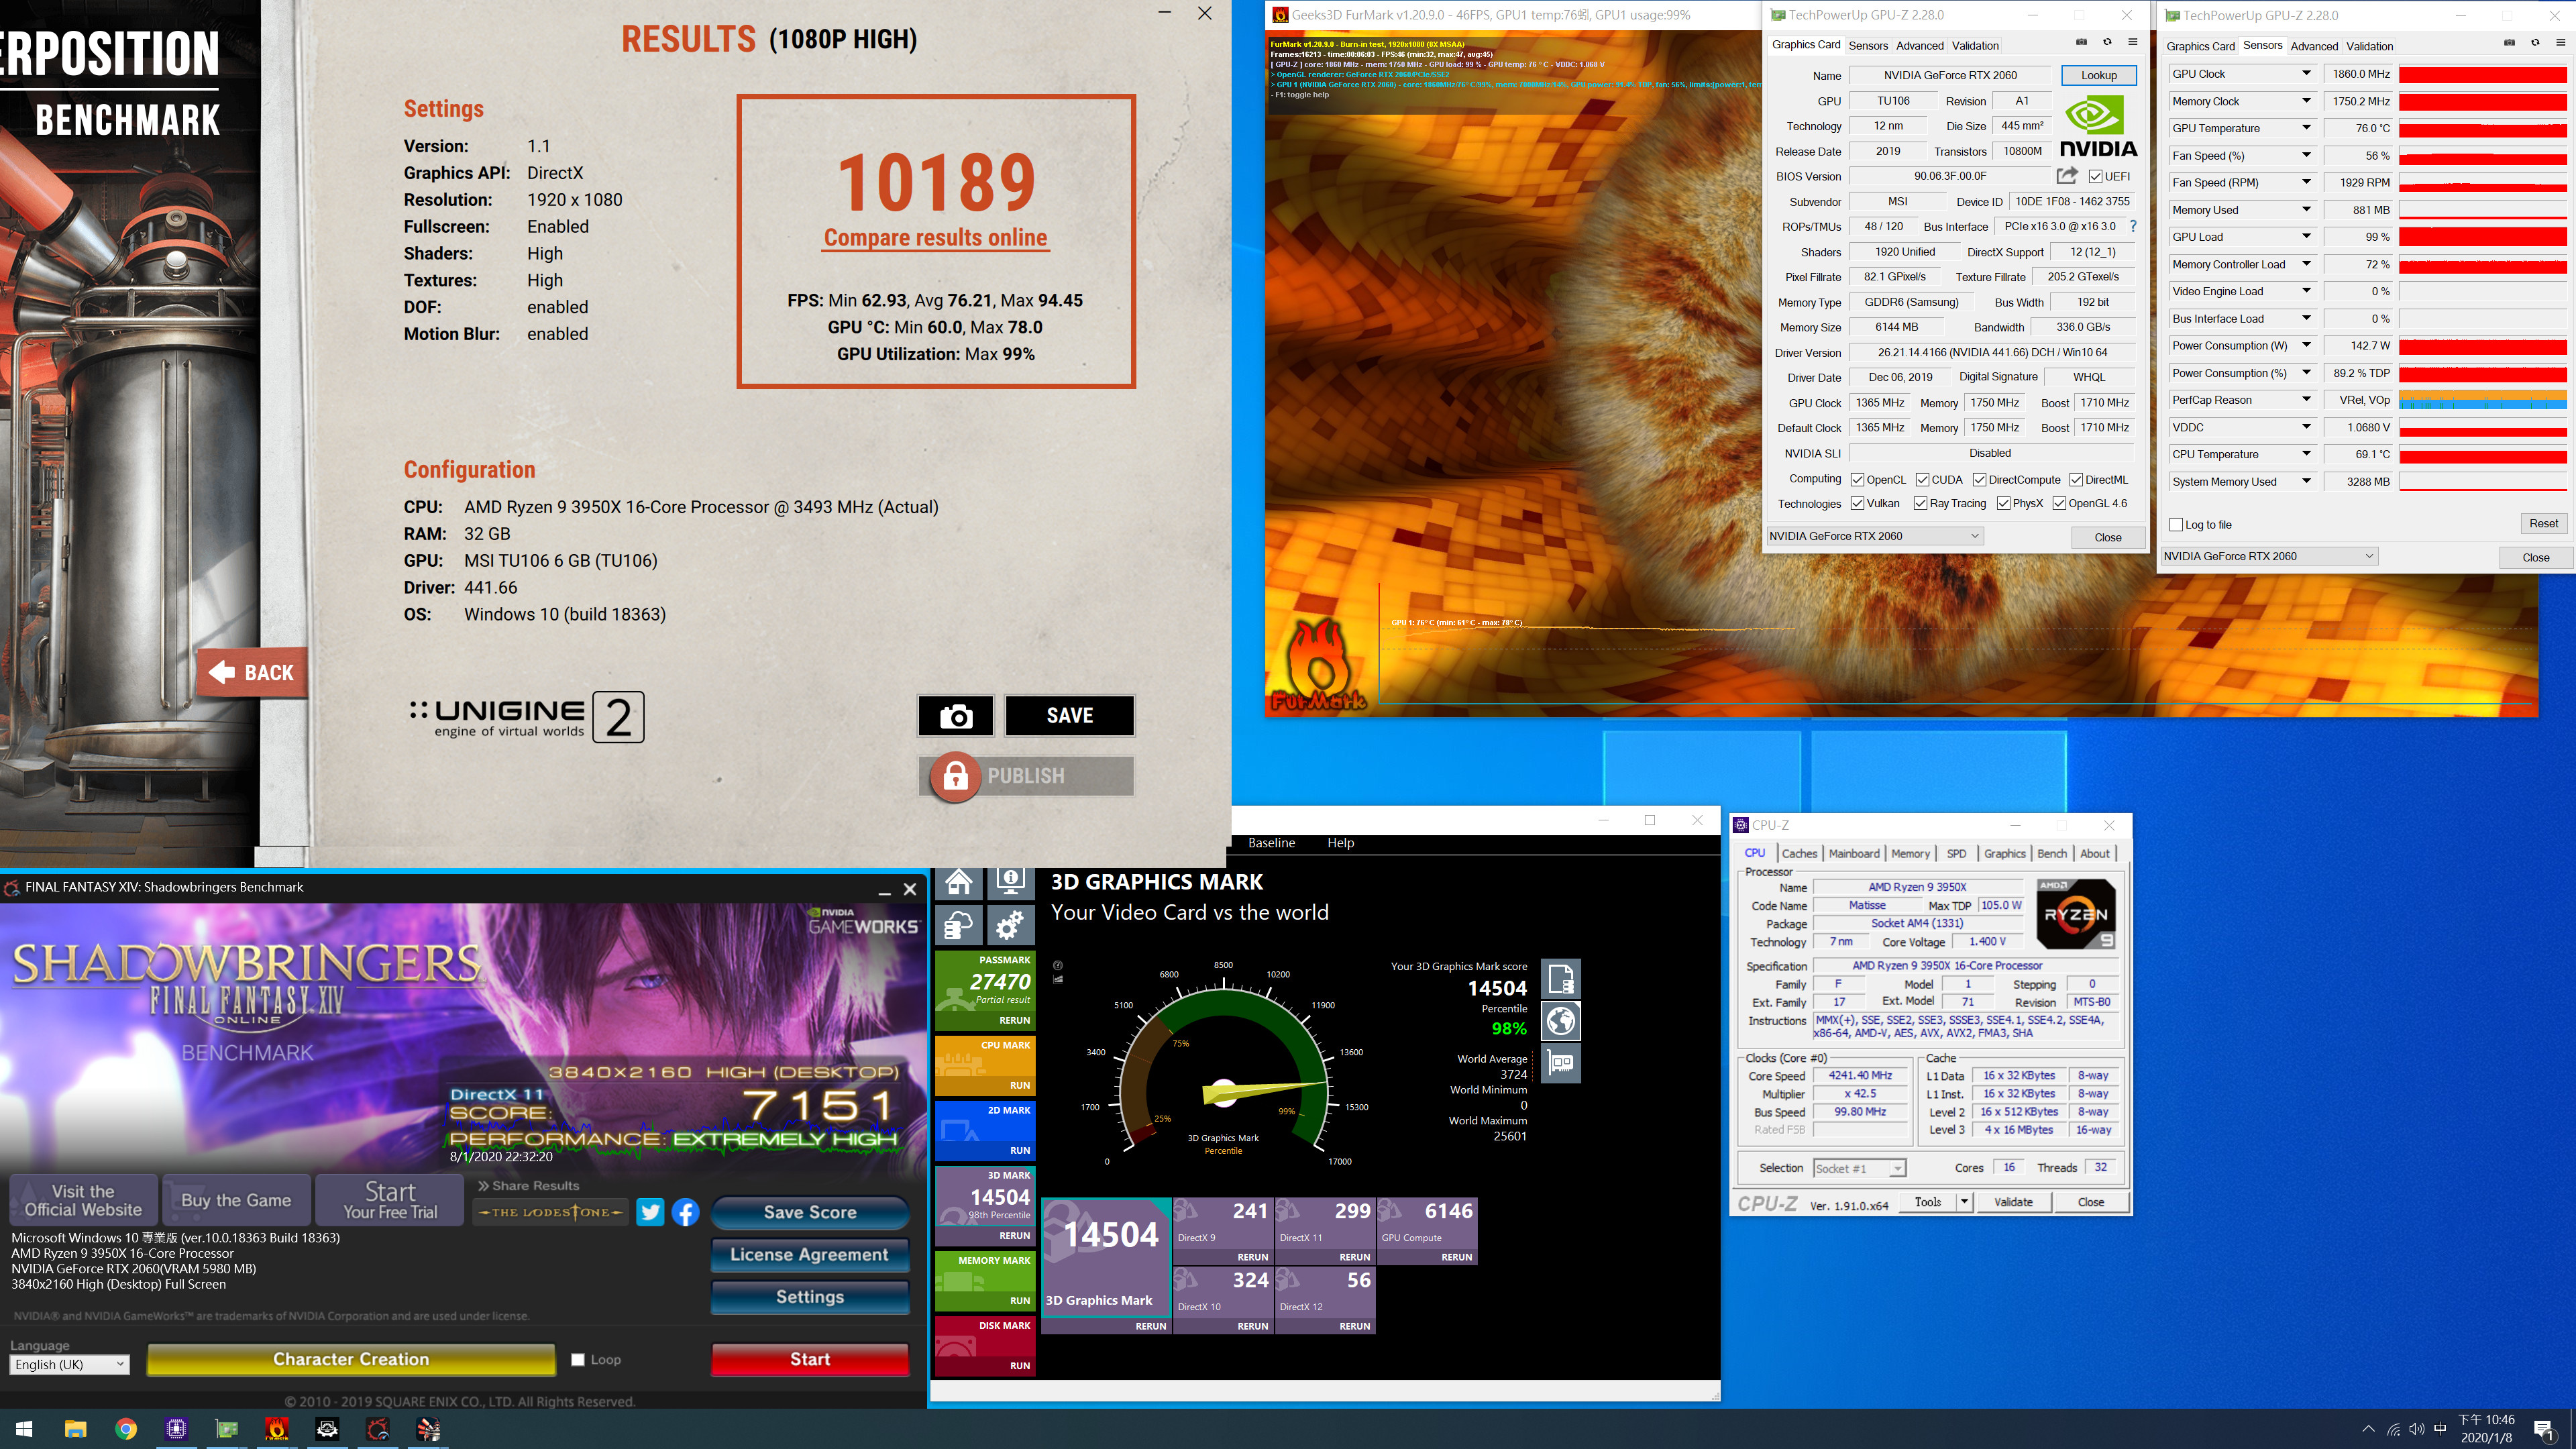The height and width of the screenshot is (1449, 2576).
Task: Toggle CUDA checkbox in GPU-Z
Action: [1922, 480]
